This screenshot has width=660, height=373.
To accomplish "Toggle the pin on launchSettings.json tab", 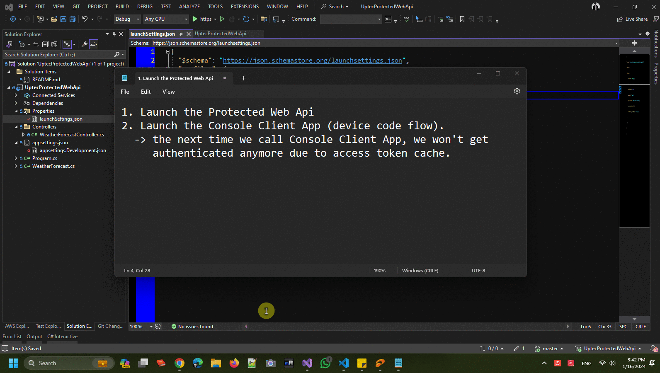I will pyautogui.click(x=181, y=34).
